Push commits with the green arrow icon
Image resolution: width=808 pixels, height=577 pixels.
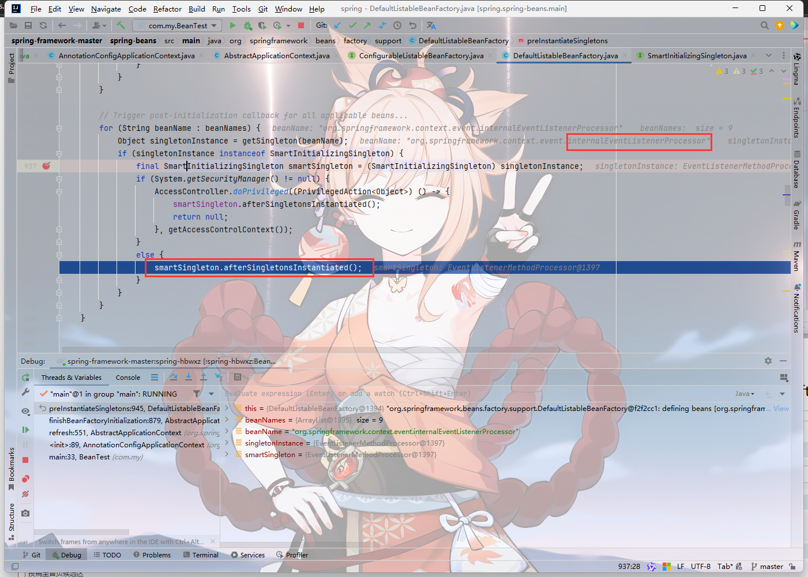click(367, 25)
